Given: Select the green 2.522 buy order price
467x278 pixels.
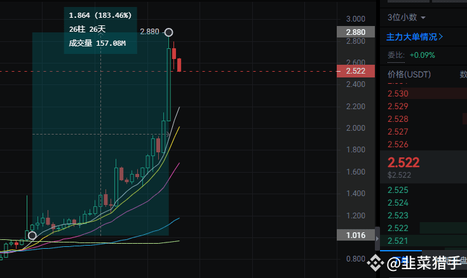Looking at the screenshot, I should (398, 228).
